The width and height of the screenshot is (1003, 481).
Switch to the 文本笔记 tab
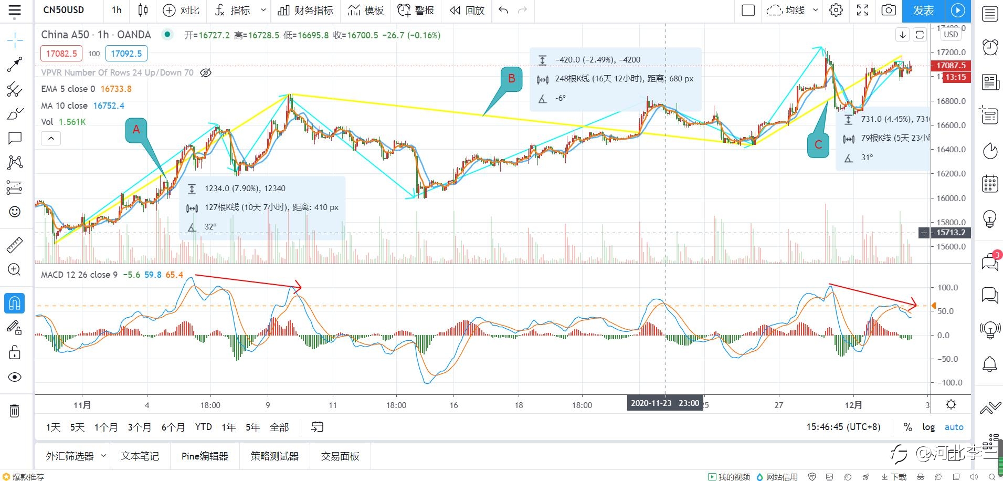(x=140, y=456)
